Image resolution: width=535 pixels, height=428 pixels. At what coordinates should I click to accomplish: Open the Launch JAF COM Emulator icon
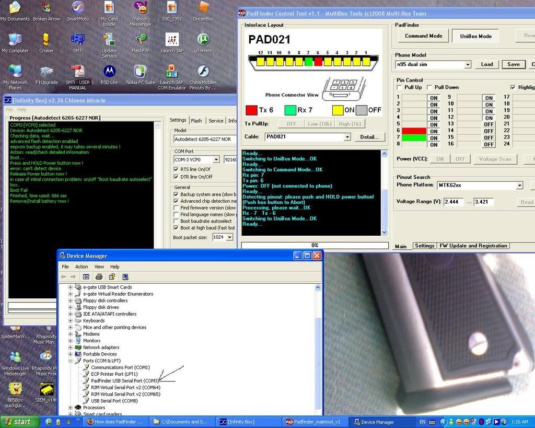point(172,77)
